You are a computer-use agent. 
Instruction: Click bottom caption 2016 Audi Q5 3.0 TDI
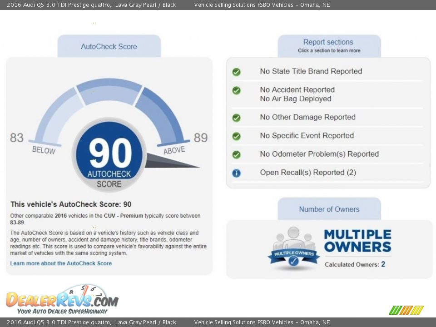91,322
